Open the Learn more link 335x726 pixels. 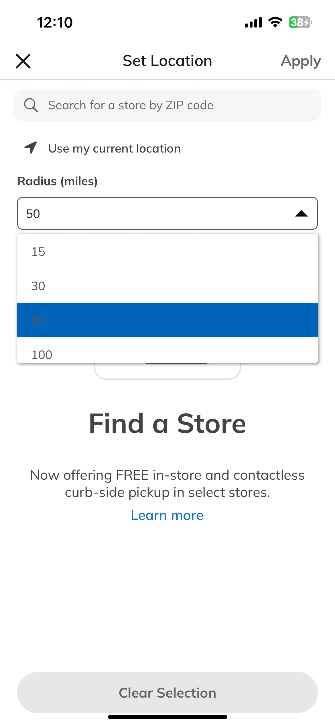click(167, 515)
